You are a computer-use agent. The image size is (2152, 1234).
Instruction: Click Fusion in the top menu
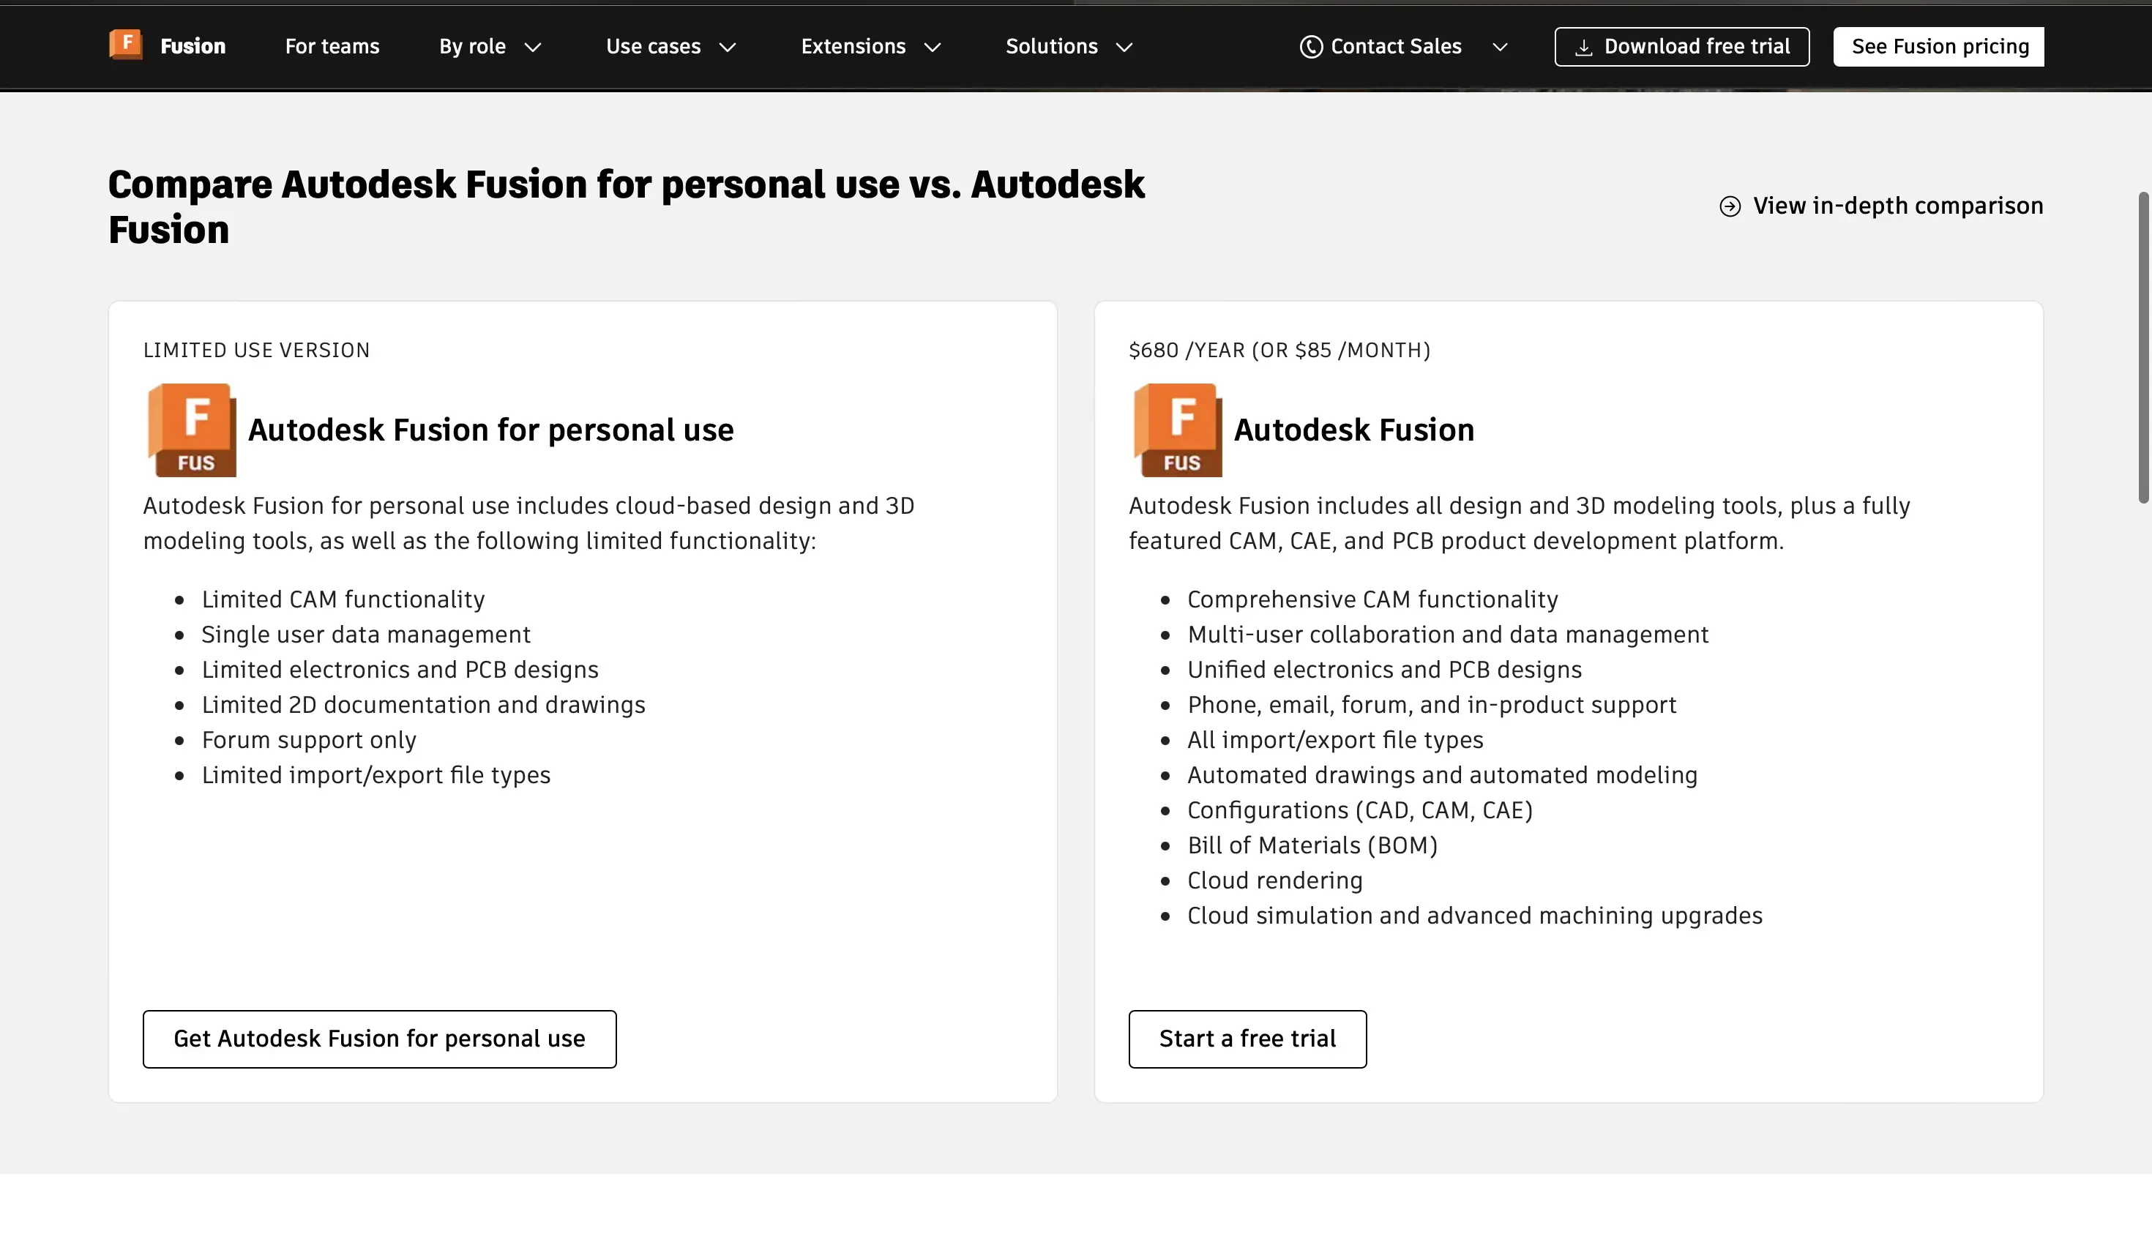[x=192, y=45]
